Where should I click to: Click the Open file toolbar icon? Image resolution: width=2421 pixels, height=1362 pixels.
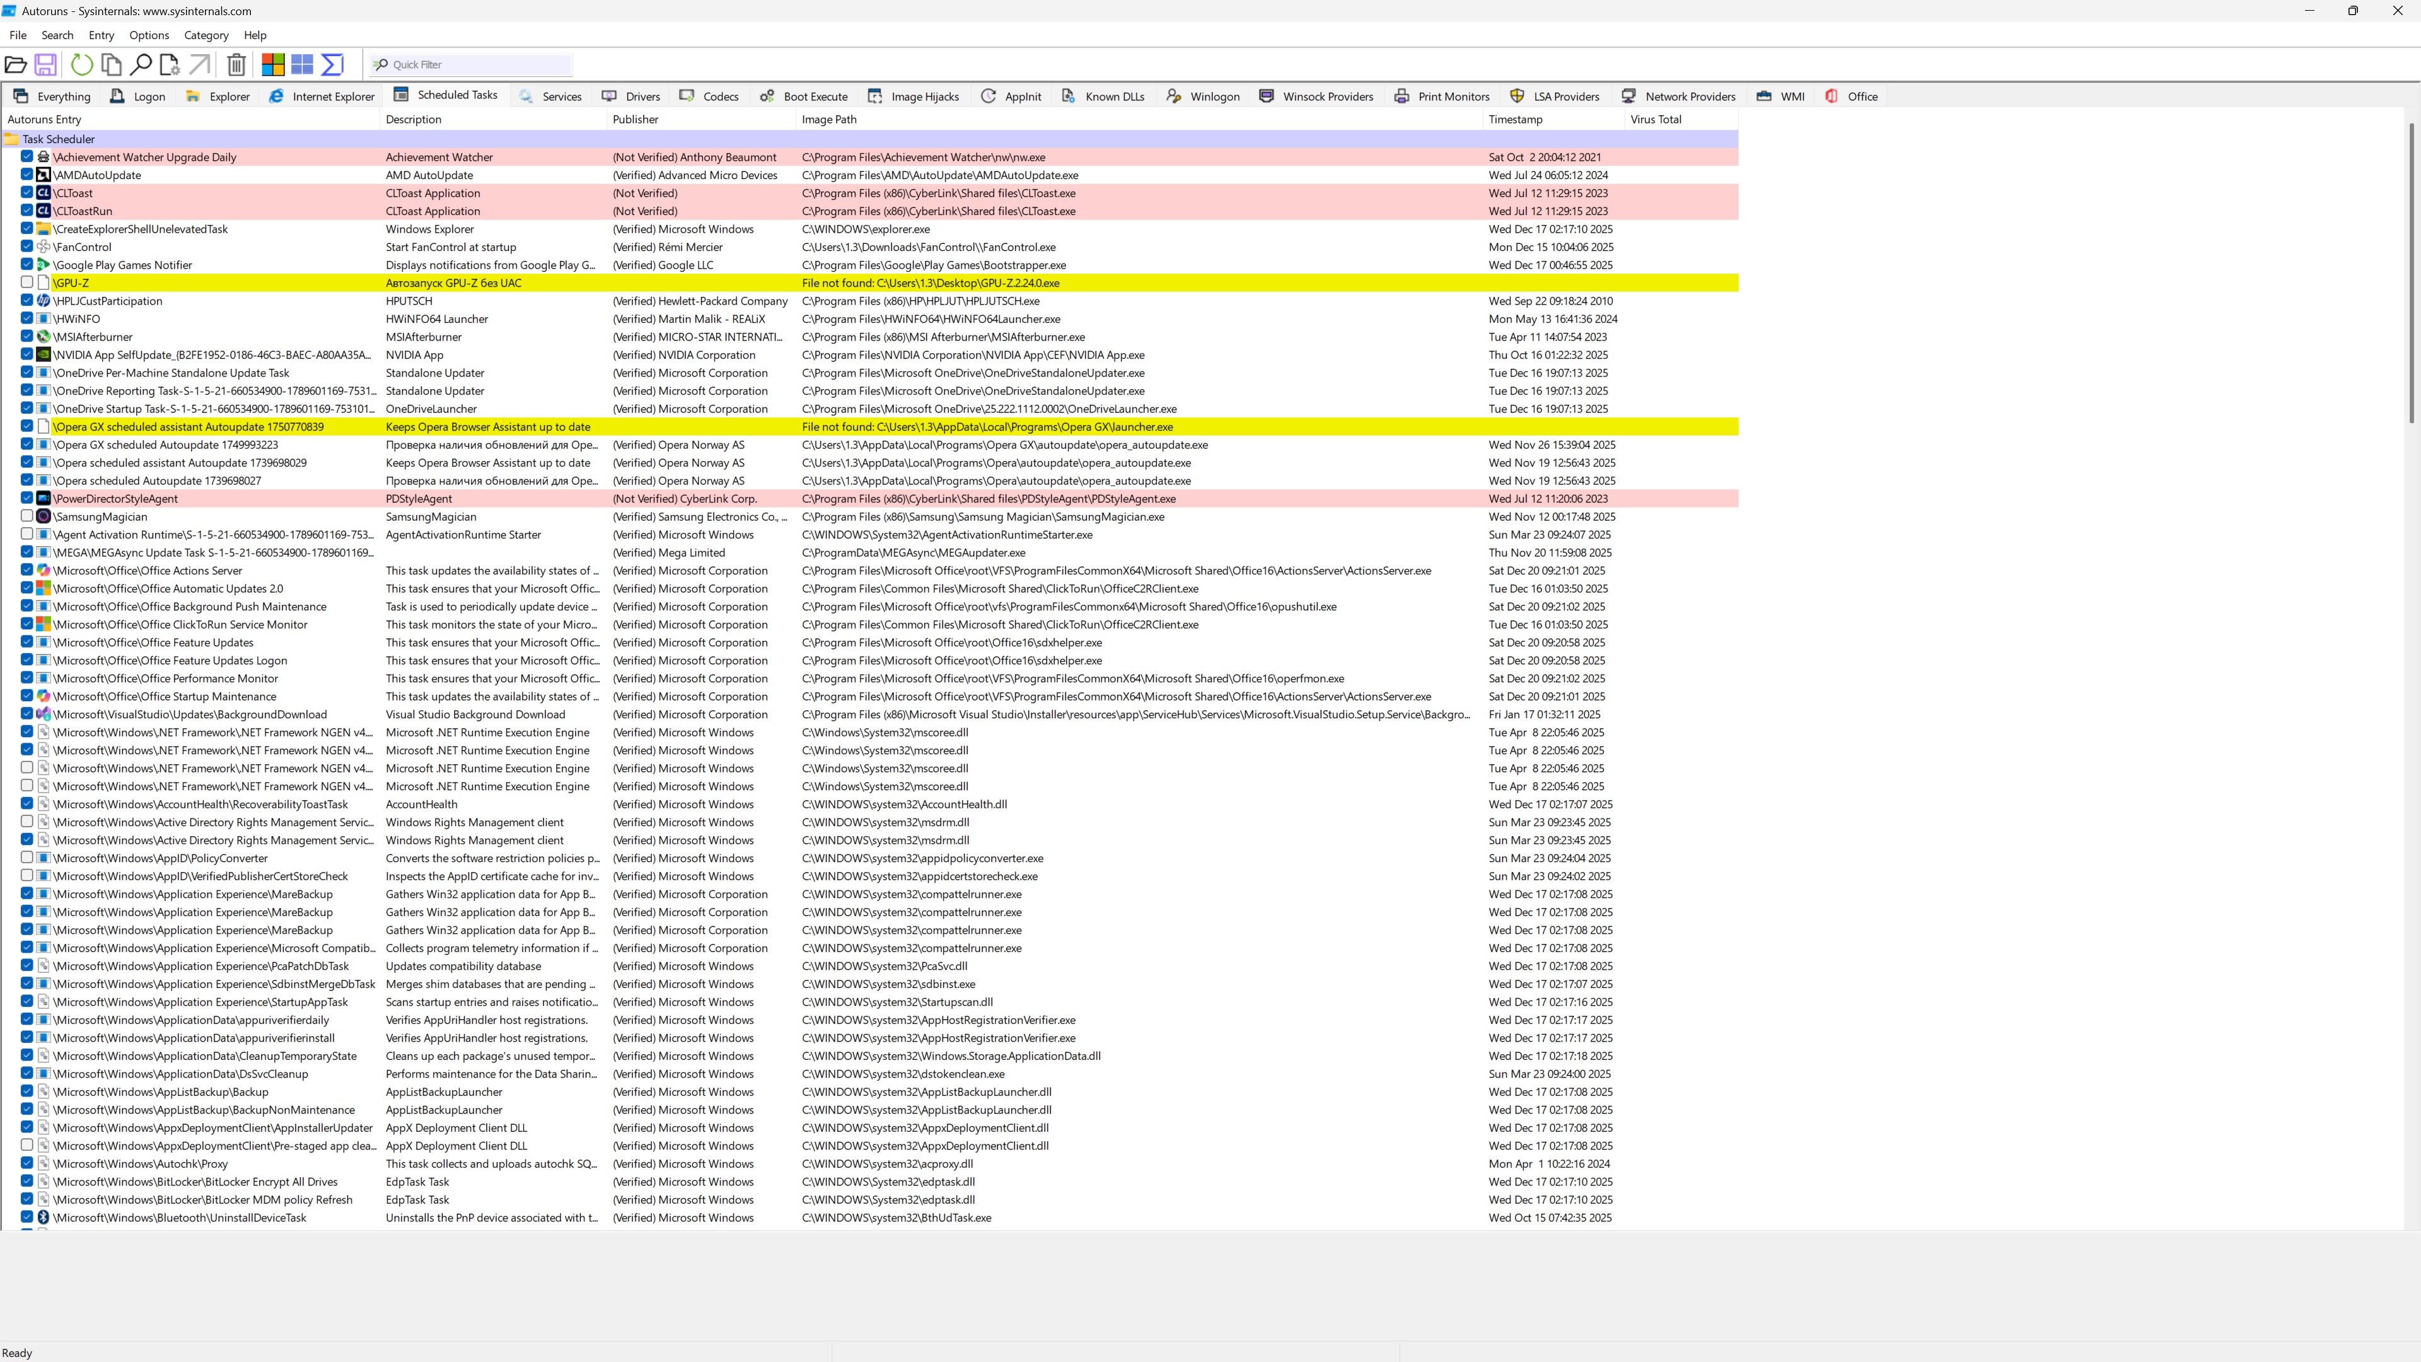(16, 65)
